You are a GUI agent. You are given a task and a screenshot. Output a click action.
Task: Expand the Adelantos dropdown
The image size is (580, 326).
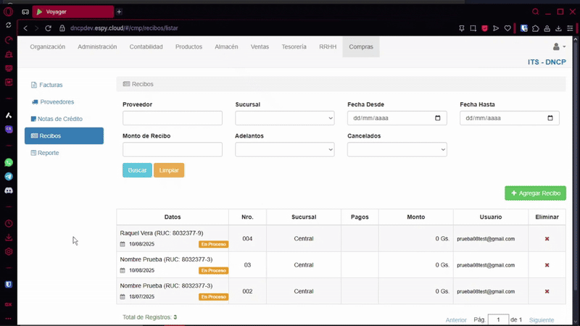284,149
